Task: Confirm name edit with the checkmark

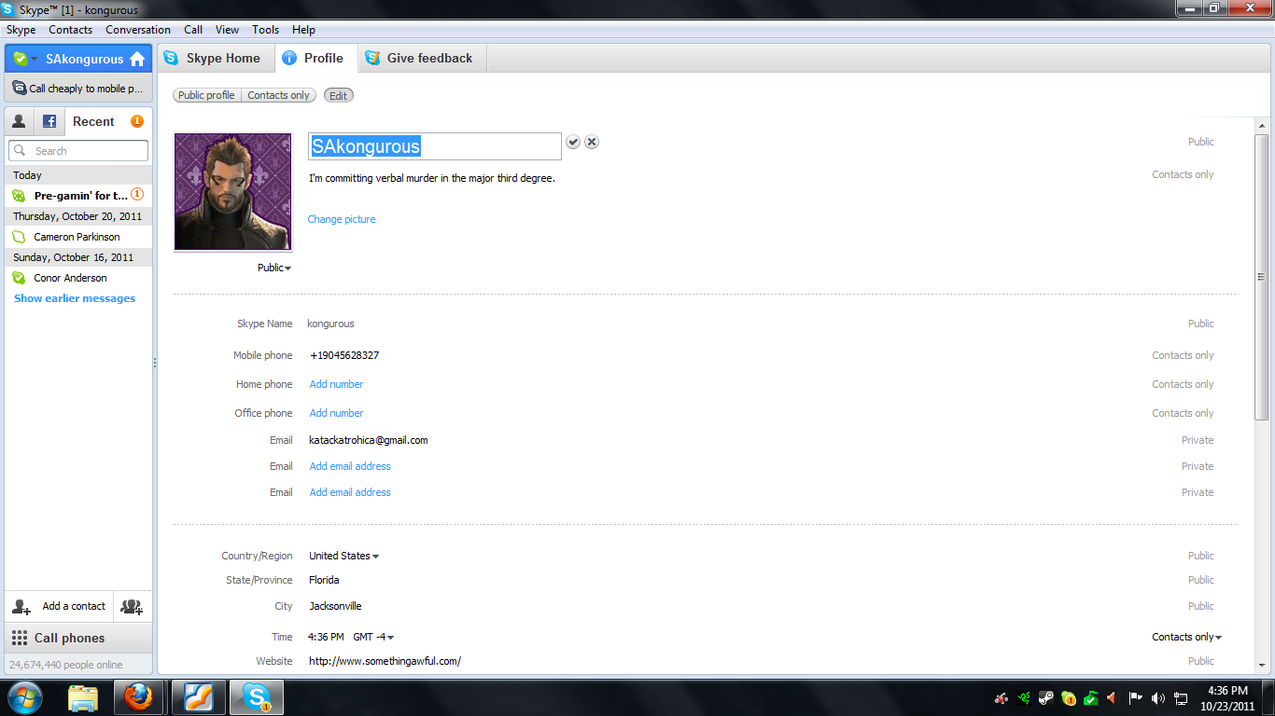Action: tap(573, 142)
